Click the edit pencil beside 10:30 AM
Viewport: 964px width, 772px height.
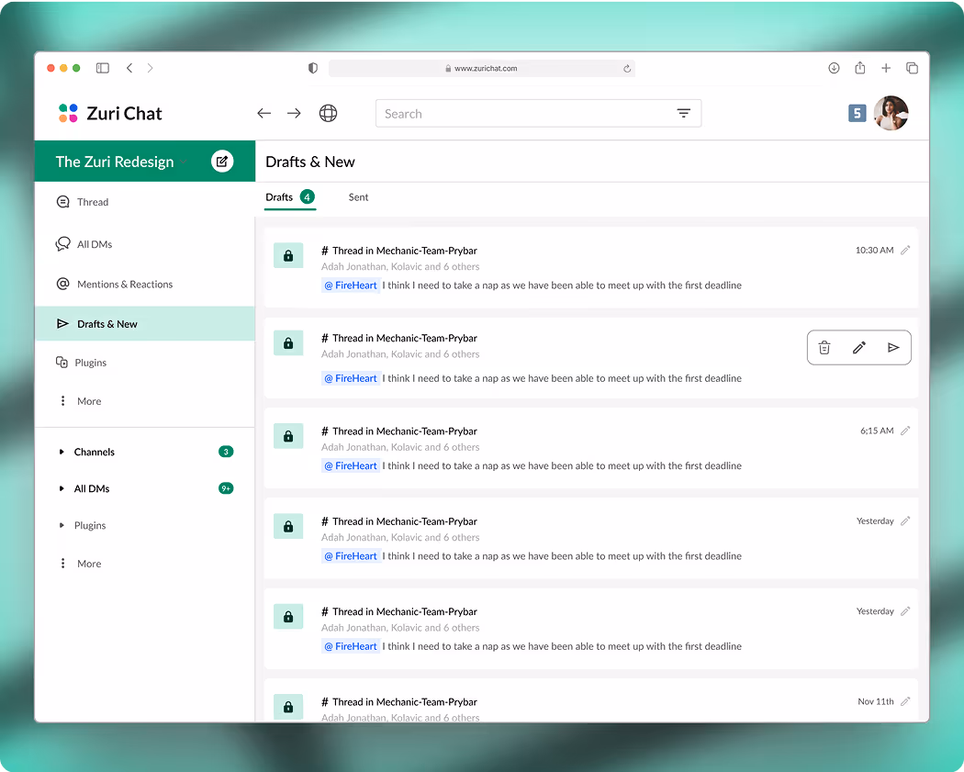[x=905, y=251]
